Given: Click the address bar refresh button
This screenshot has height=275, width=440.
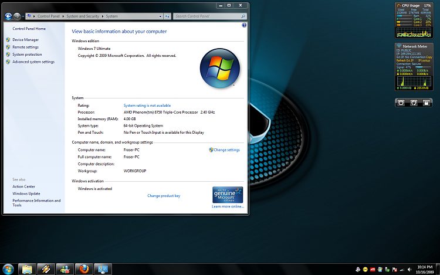Looking at the screenshot, I should click(x=167, y=16).
